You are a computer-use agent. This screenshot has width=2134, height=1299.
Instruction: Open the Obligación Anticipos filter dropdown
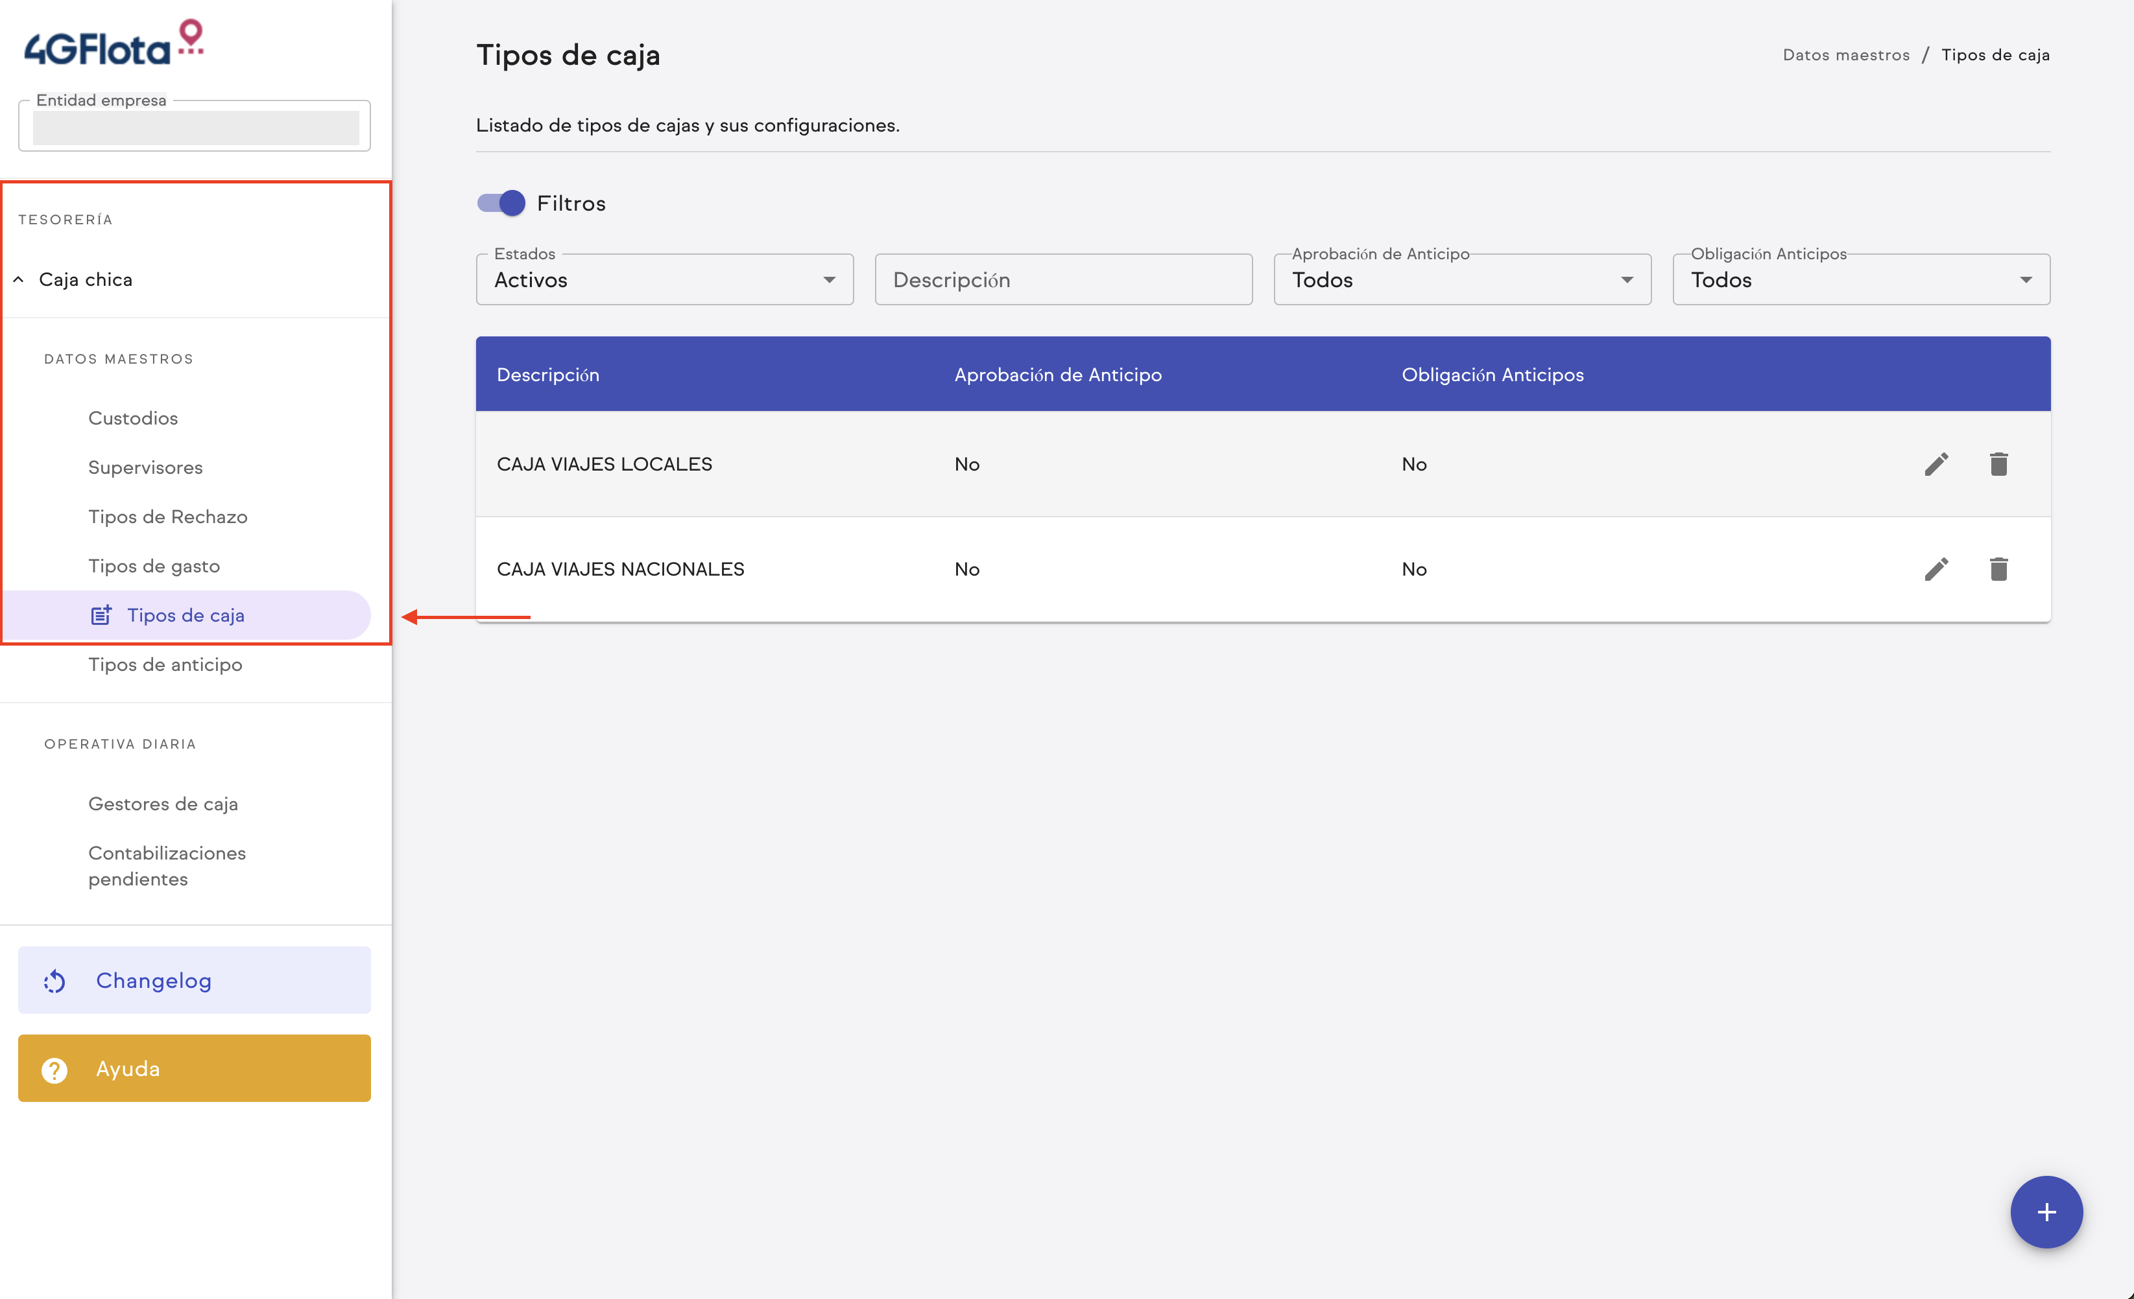pyautogui.click(x=1860, y=279)
